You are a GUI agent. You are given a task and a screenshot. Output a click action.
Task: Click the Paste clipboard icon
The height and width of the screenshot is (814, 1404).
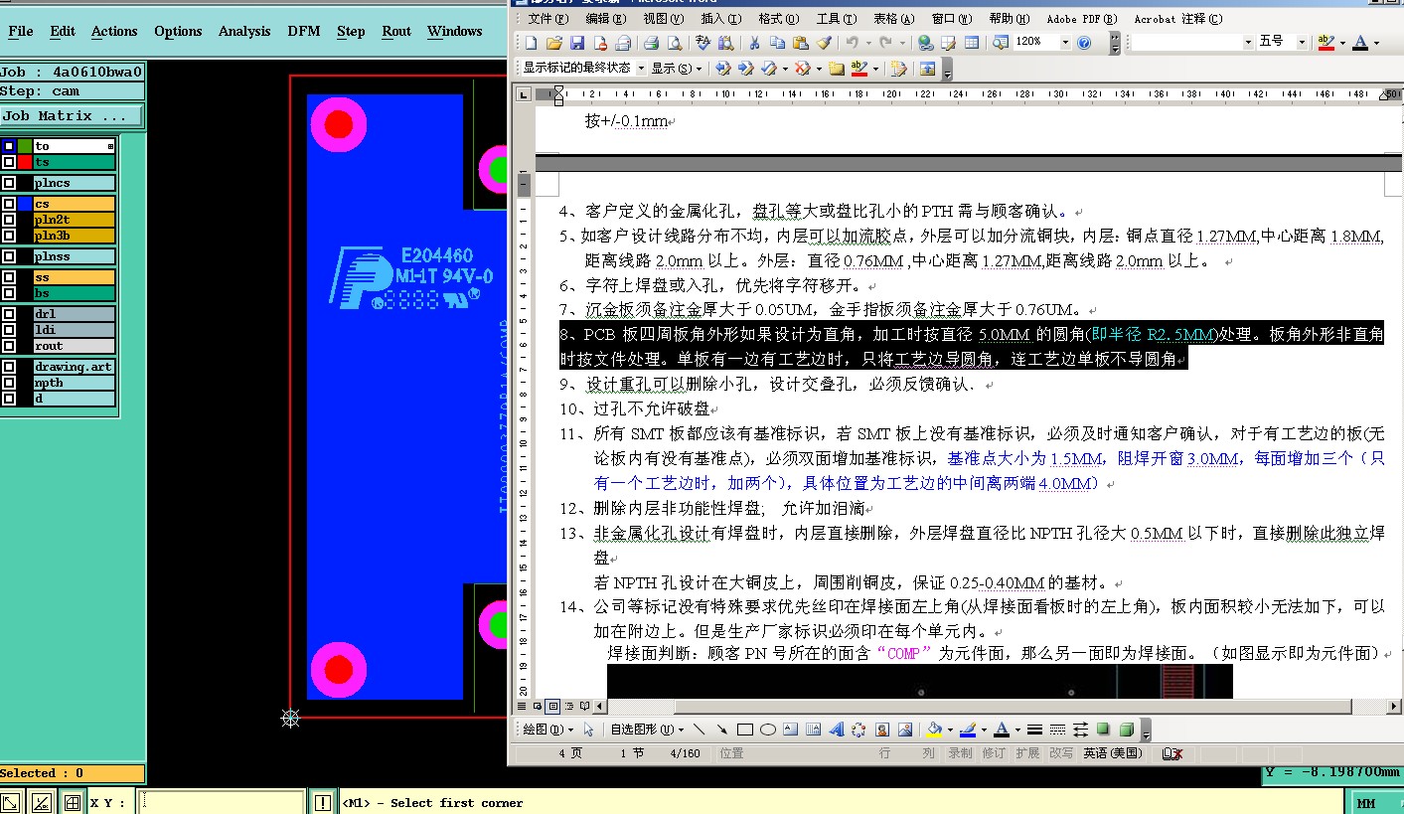coord(801,43)
